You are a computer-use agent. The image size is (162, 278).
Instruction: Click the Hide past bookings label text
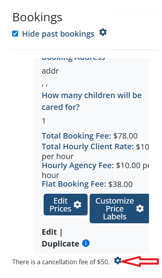[58, 34]
